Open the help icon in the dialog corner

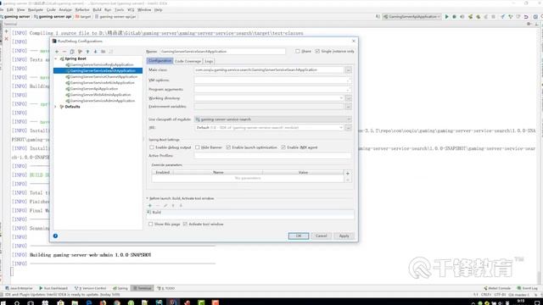55,236
